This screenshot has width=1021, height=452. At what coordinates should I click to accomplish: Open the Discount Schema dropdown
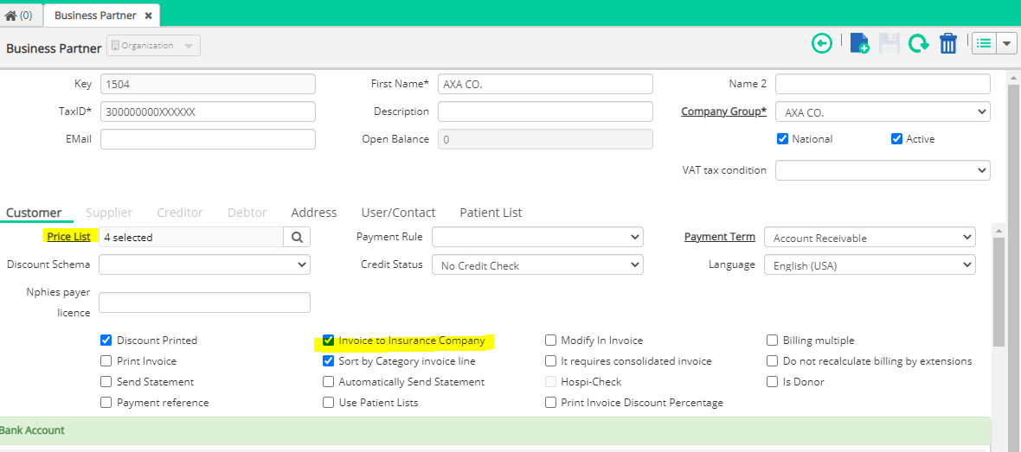[x=204, y=264]
